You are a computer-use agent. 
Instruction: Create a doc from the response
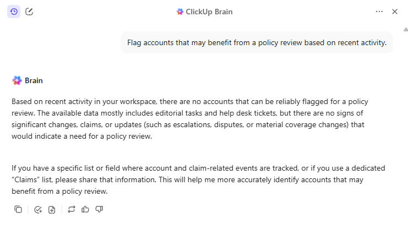(x=52, y=209)
